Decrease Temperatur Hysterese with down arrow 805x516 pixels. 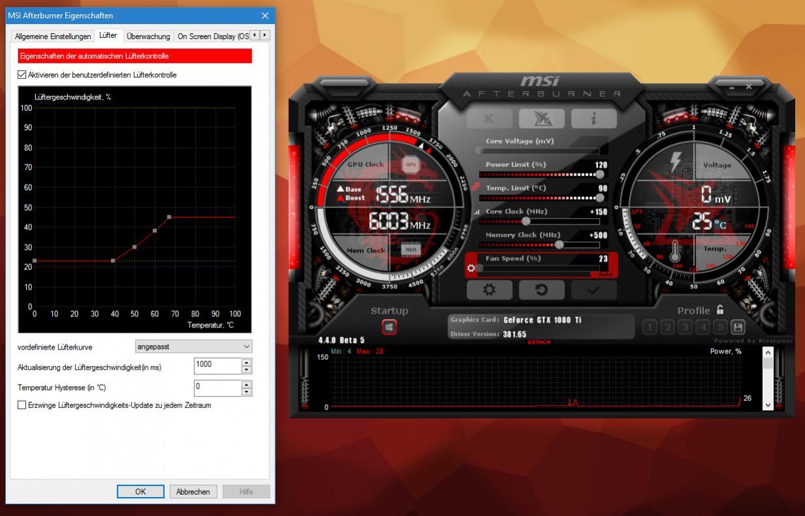click(x=246, y=392)
